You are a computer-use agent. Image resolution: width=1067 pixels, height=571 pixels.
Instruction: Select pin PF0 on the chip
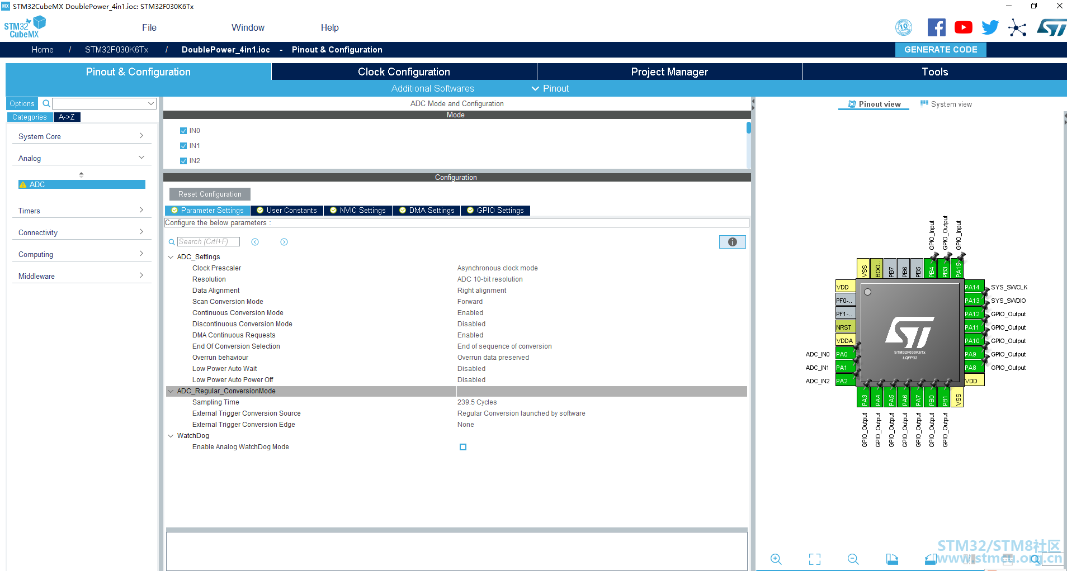click(x=845, y=301)
